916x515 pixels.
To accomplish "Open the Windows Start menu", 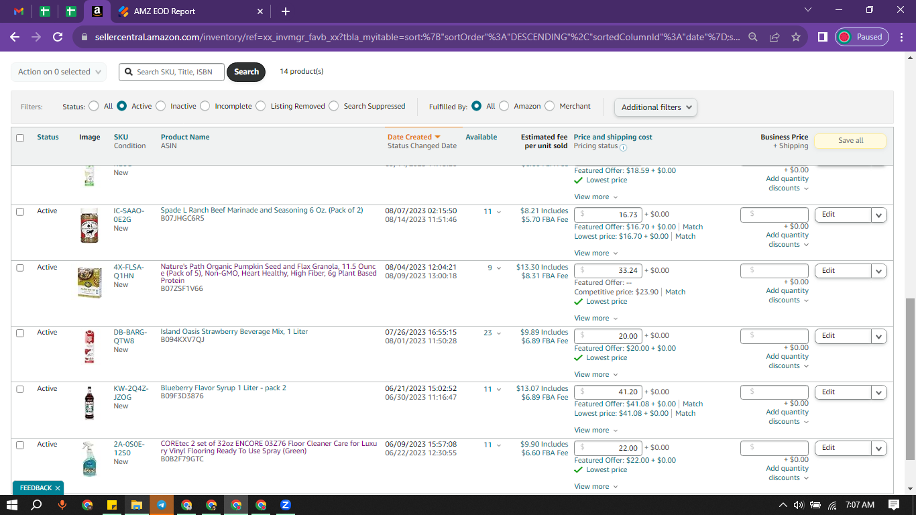I will (13, 505).
